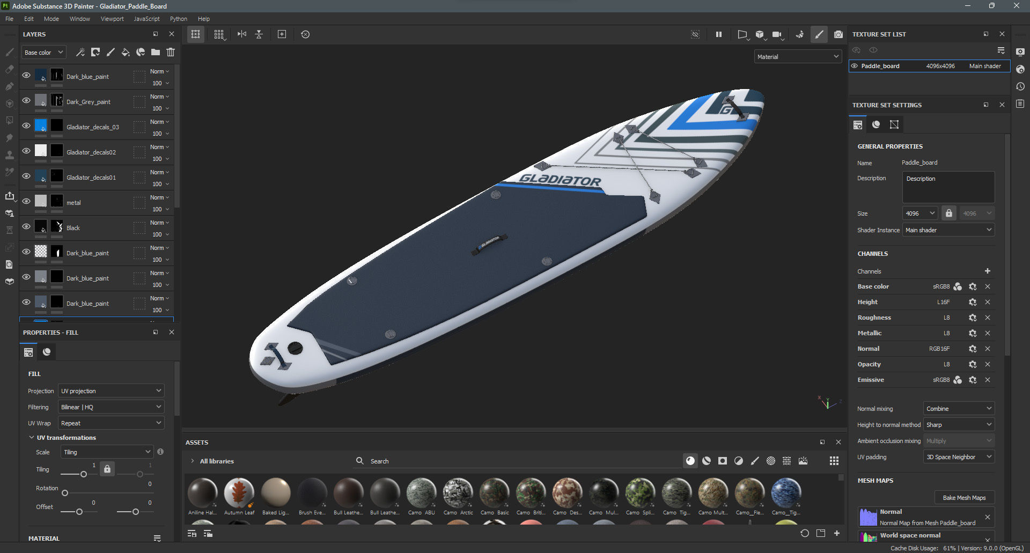
Task: Open the Edit menu
Action: coord(29,19)
